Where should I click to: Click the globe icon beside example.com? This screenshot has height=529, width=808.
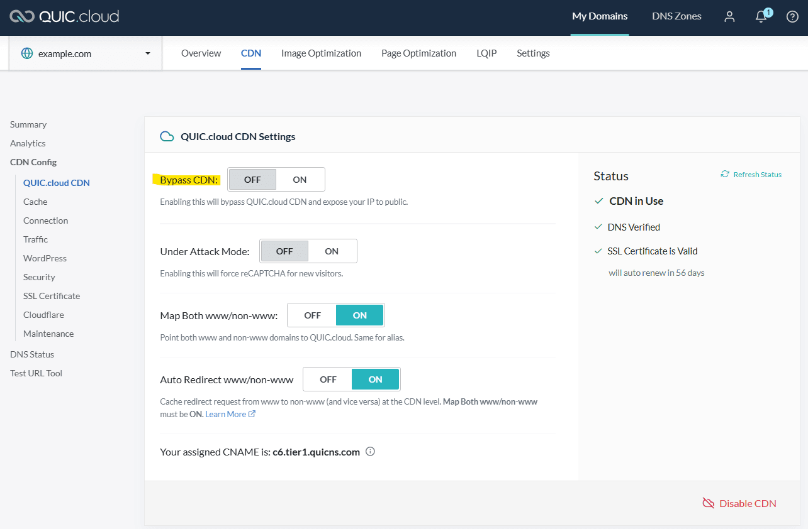[x=27, y=53]
